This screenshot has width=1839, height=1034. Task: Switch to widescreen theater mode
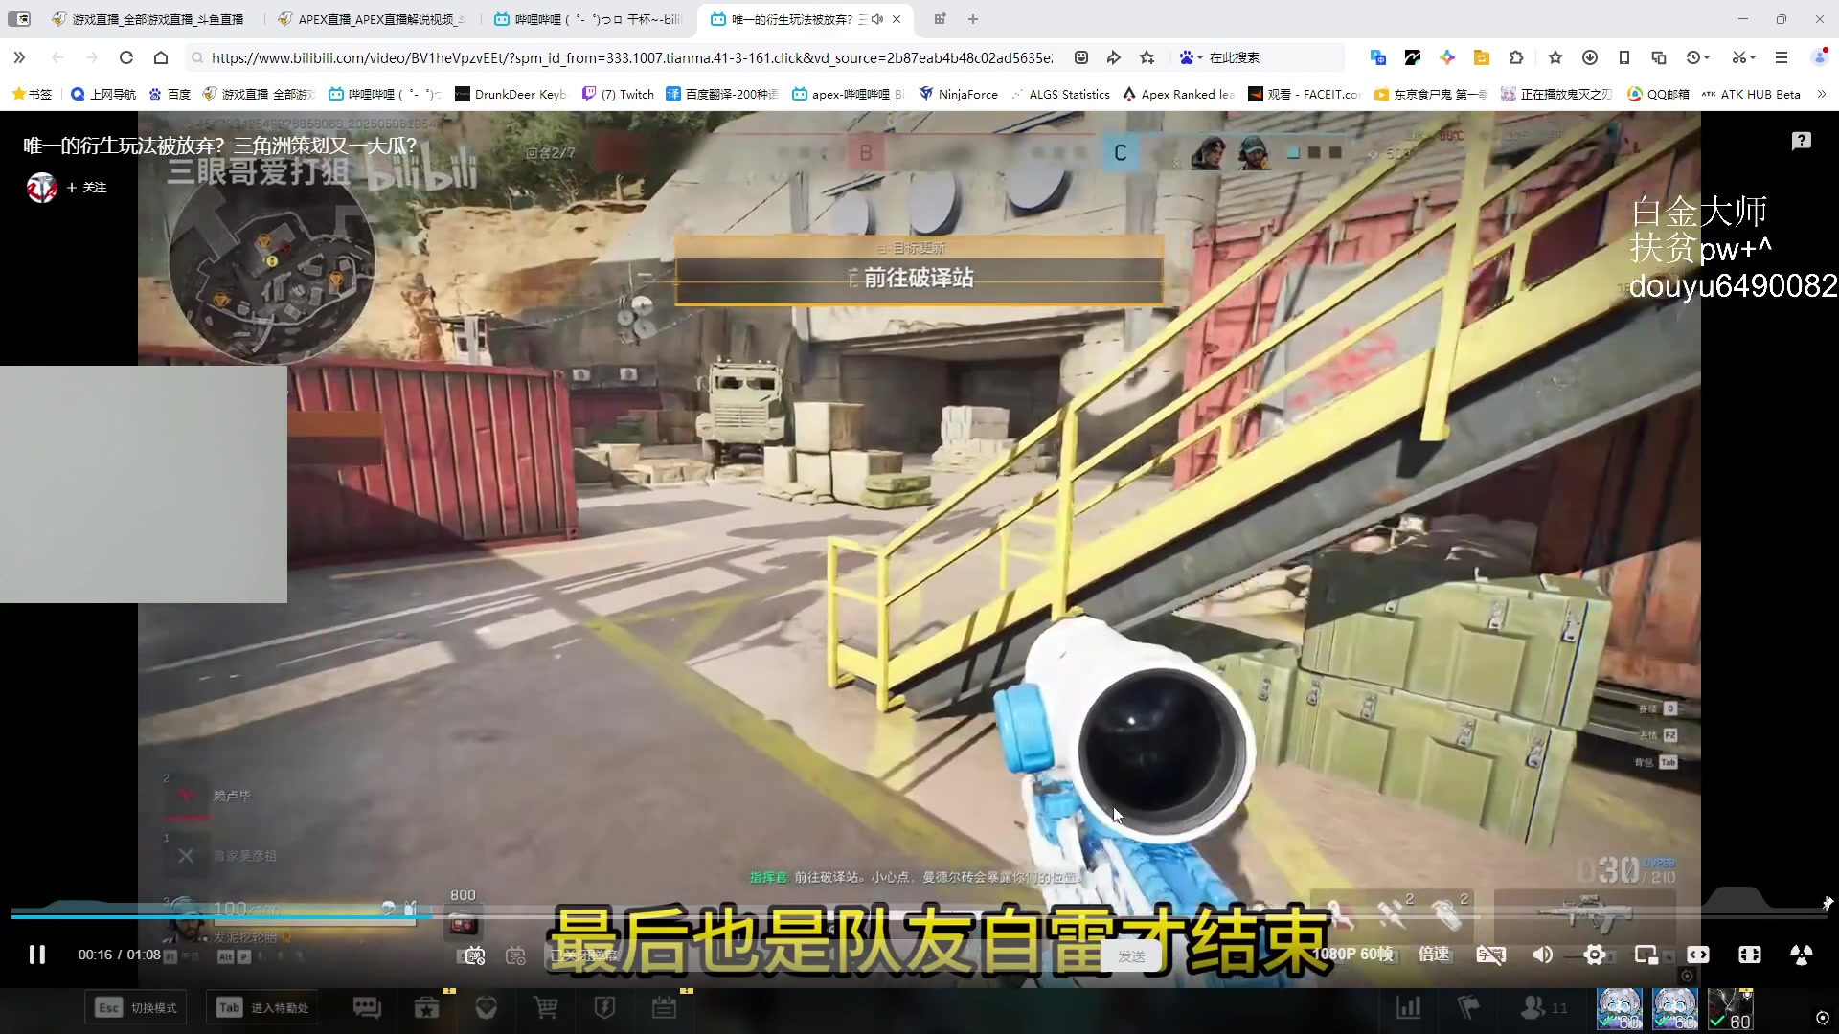[1698, 955]
